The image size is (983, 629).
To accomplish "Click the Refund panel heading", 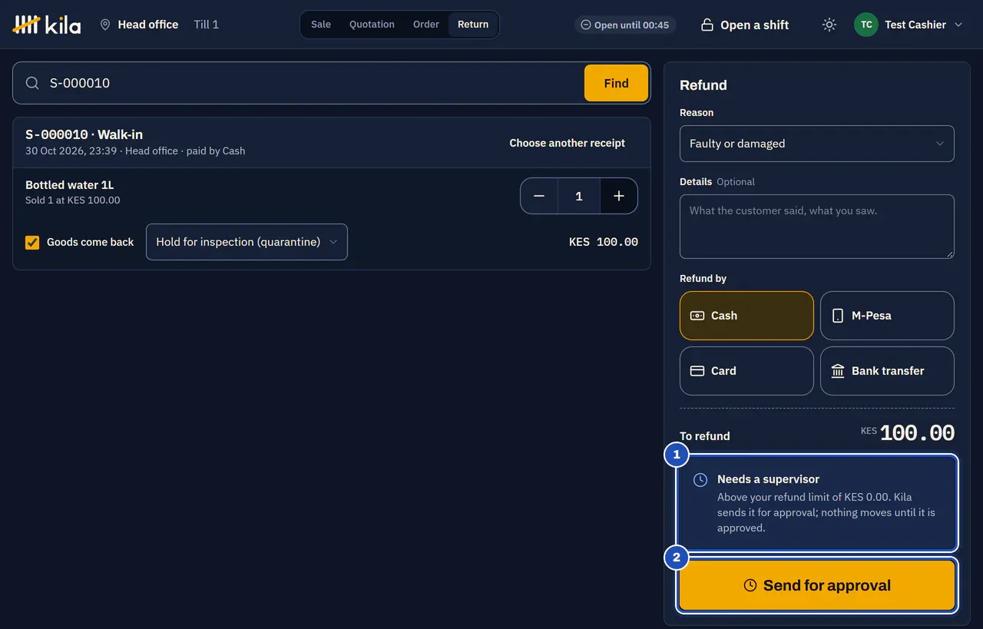I will (x=703, y=85).
